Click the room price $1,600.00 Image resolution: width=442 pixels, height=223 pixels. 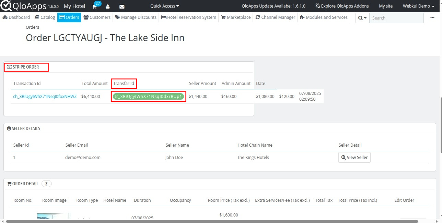click(229, 215)
